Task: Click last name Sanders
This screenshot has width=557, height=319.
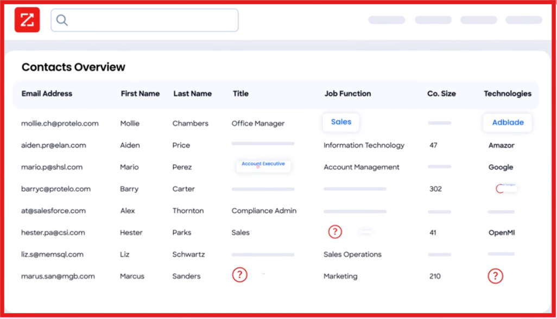Action: [x=187, y=277]
